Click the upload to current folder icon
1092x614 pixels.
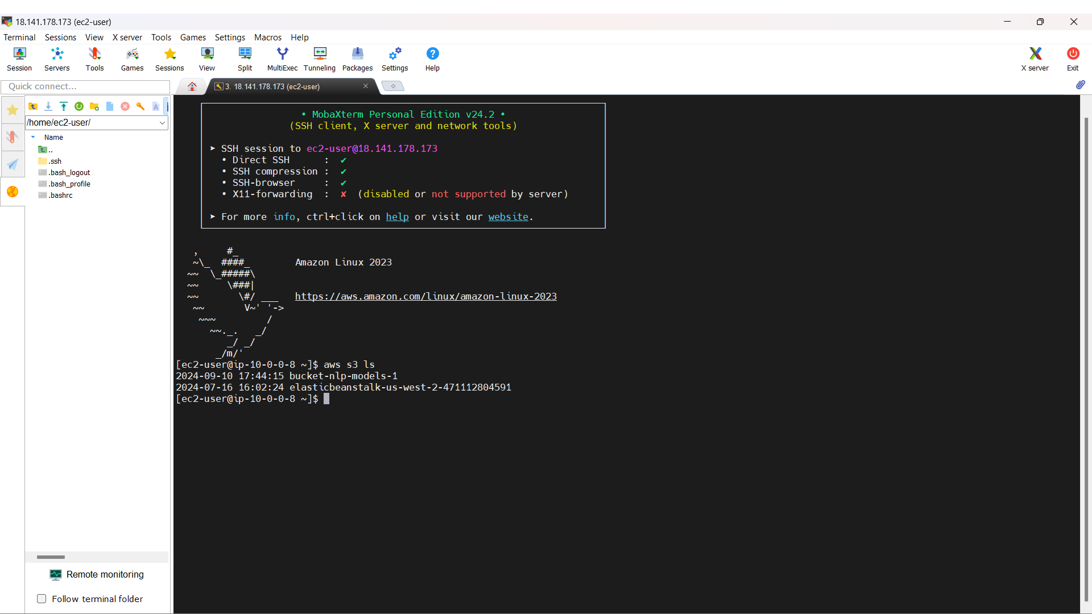pos(64,106)
